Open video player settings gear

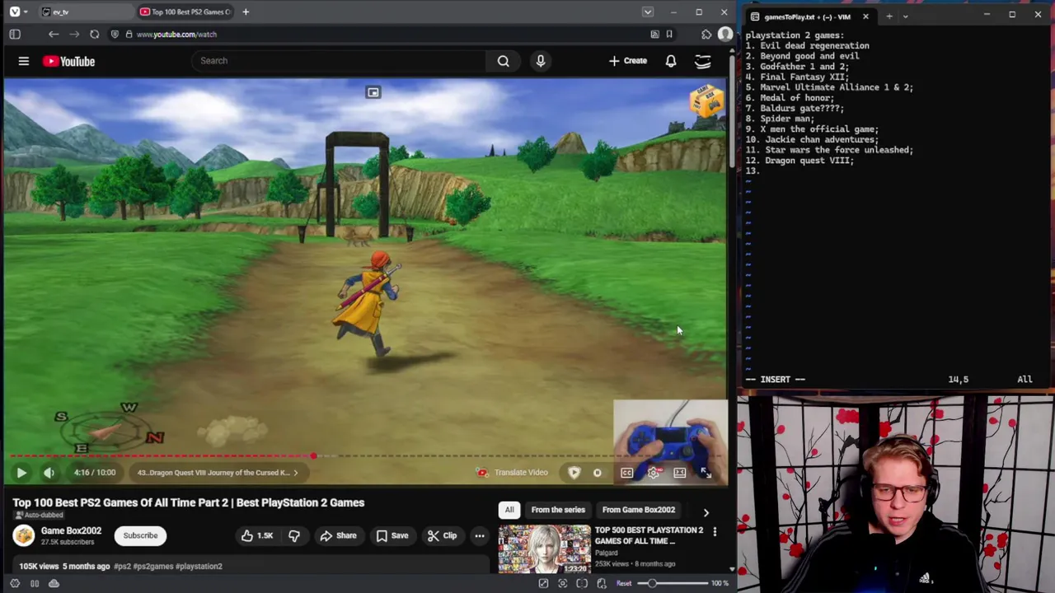pos(654,473)
